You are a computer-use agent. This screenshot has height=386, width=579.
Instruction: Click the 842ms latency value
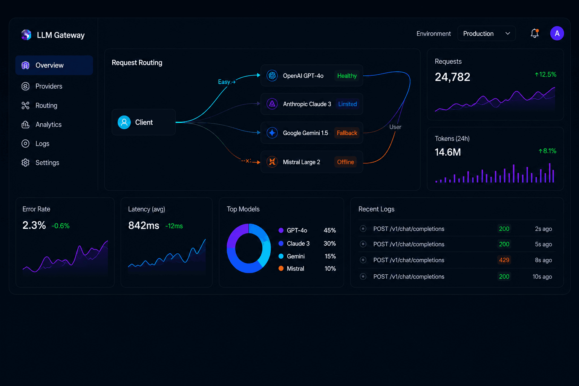point(144,225)
